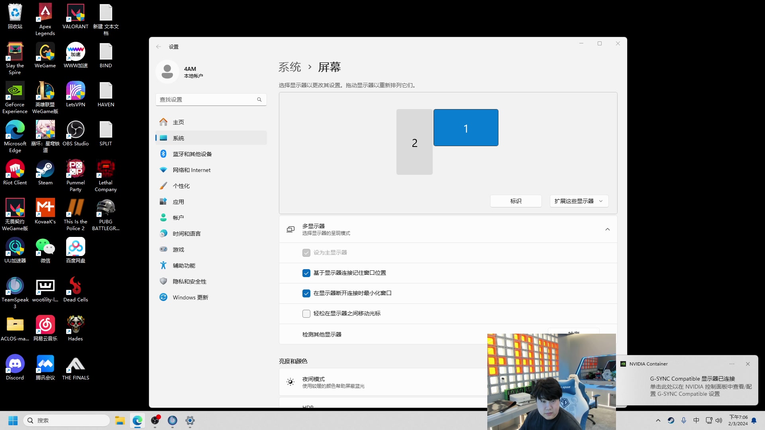
Task: Click the 标识 button
Action: (516, 201)
